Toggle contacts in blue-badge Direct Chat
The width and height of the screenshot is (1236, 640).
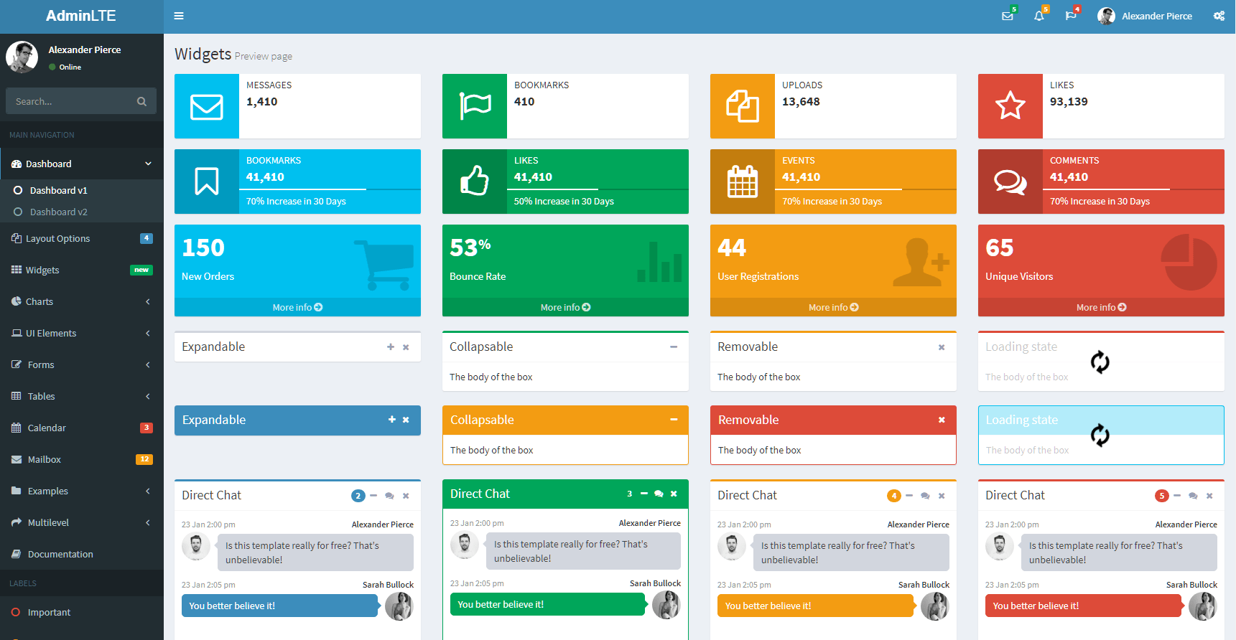[x=389, y=496]
